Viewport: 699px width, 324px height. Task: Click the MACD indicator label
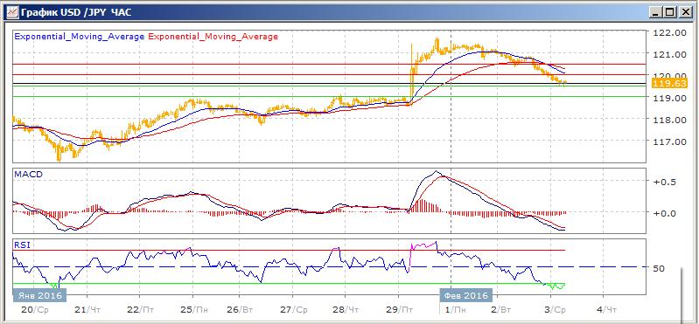[x=29, y=175]
